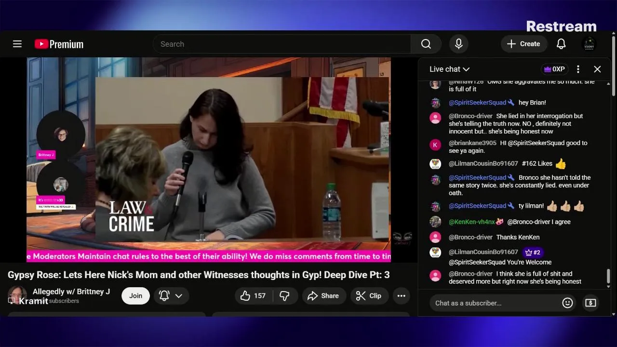This screenshot has width=617, height=347.
Task: Click the Brittney J name label in video
Action: [x=46, y=155]
